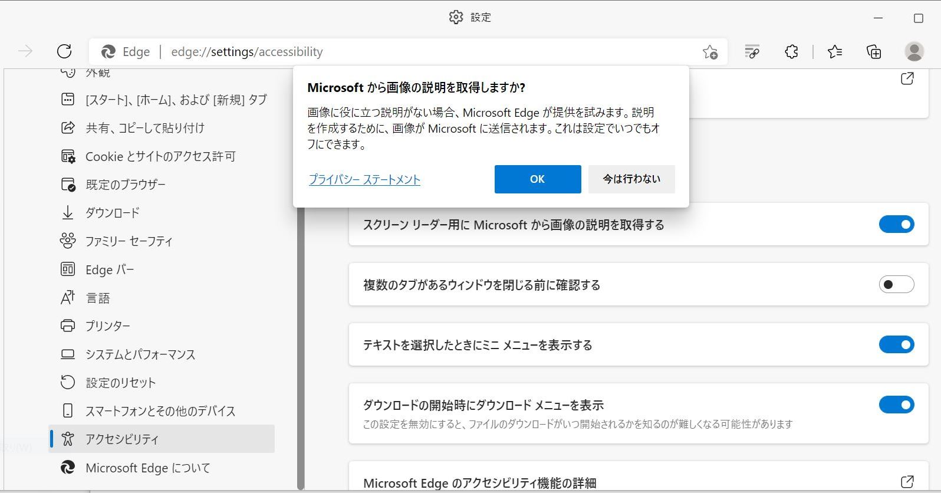
Task: Click the スマートフォン phone icon in sidebar
Action: pos(68,410)
